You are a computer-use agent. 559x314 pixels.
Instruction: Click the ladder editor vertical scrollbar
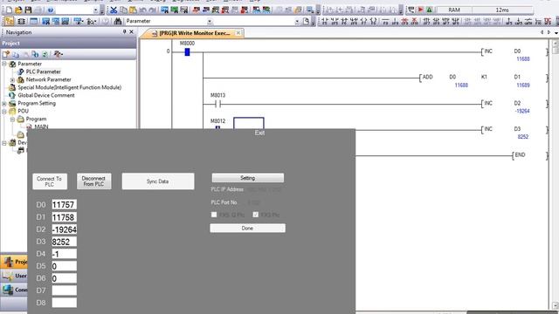[x=556, y=174]
